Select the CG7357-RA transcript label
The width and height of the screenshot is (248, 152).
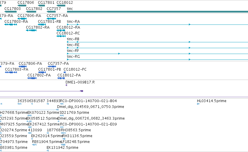point(57,16)
